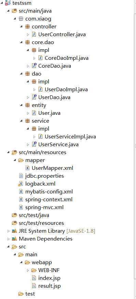
Task: Collapse the service package
Action: pyautogui.click(x=22, y=121)
